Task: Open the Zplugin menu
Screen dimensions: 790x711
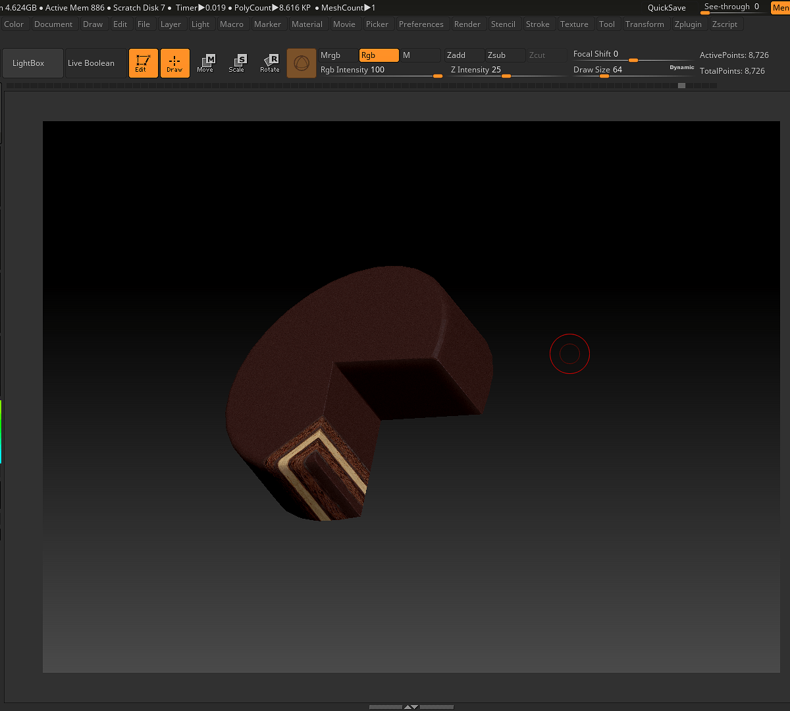Action: pyautogui.click(x=689, y=24)
